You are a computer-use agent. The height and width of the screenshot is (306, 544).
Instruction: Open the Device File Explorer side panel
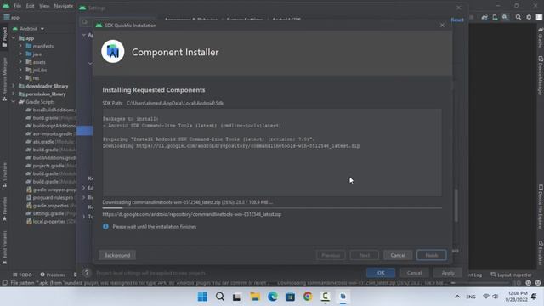(x=541, y=207)
